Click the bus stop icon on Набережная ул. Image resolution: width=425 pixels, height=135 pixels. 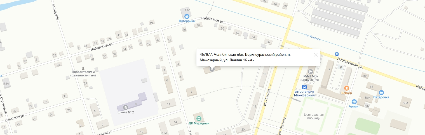(x=337, y=54)
